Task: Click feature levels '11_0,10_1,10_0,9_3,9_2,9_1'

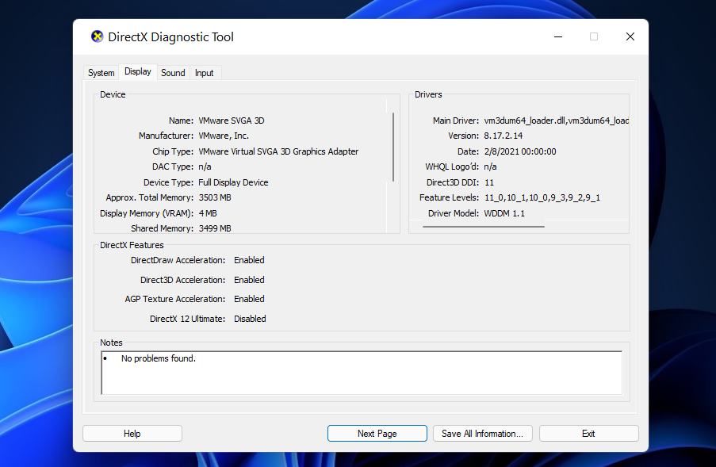Action: [x=542, y=197]
